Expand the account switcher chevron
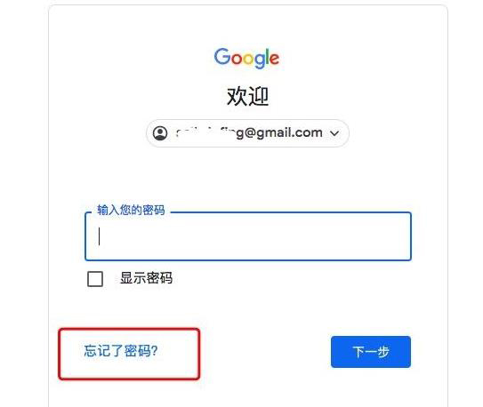 (x=334, y=133)
